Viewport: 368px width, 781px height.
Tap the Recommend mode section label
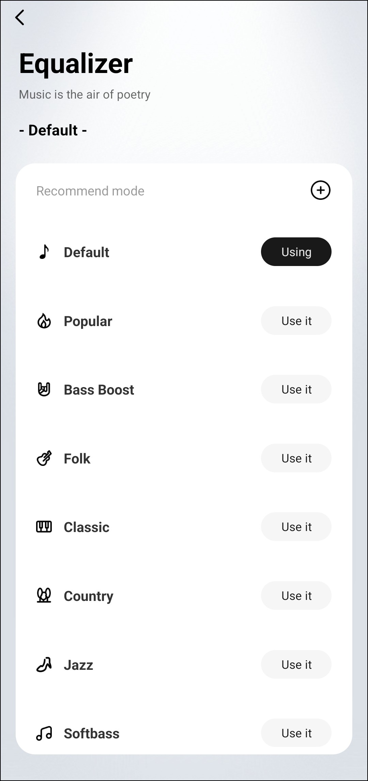(x=90, y=191)
